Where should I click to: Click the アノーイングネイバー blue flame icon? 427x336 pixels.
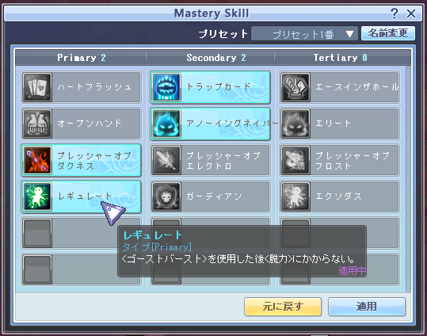point(166,124)
